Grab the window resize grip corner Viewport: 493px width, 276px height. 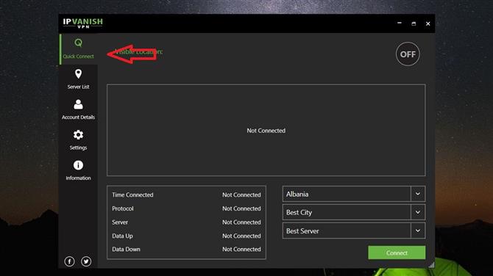(432, 265)
